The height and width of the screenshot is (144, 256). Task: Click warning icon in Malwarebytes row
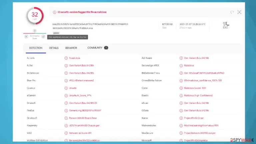tap(181, 126)
